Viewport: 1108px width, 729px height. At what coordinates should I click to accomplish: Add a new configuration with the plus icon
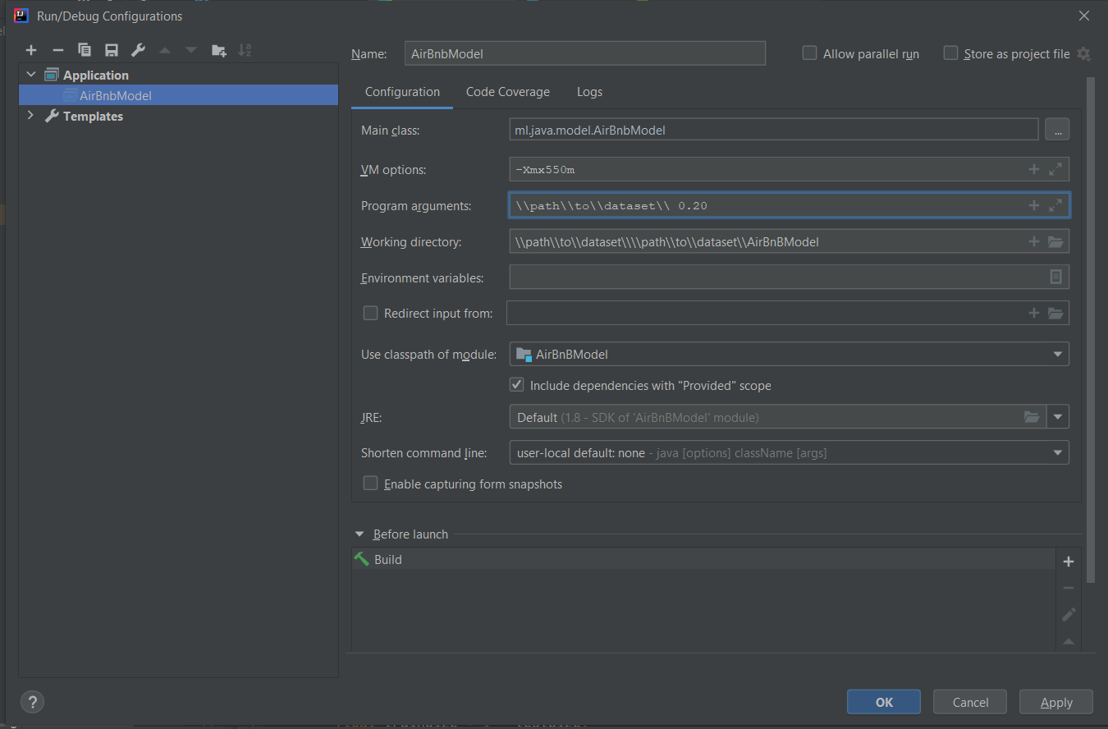pyautogui.click(x=31, y=51)
